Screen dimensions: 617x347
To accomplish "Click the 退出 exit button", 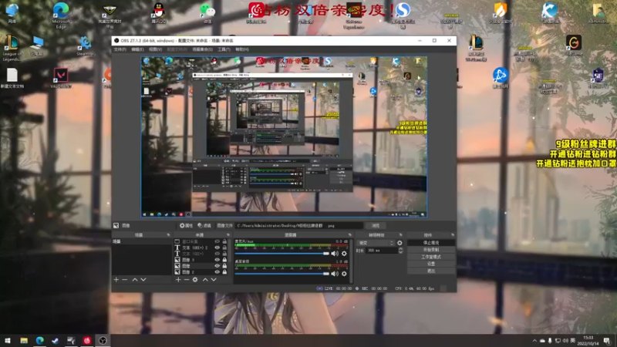I will tap(431, 271).
